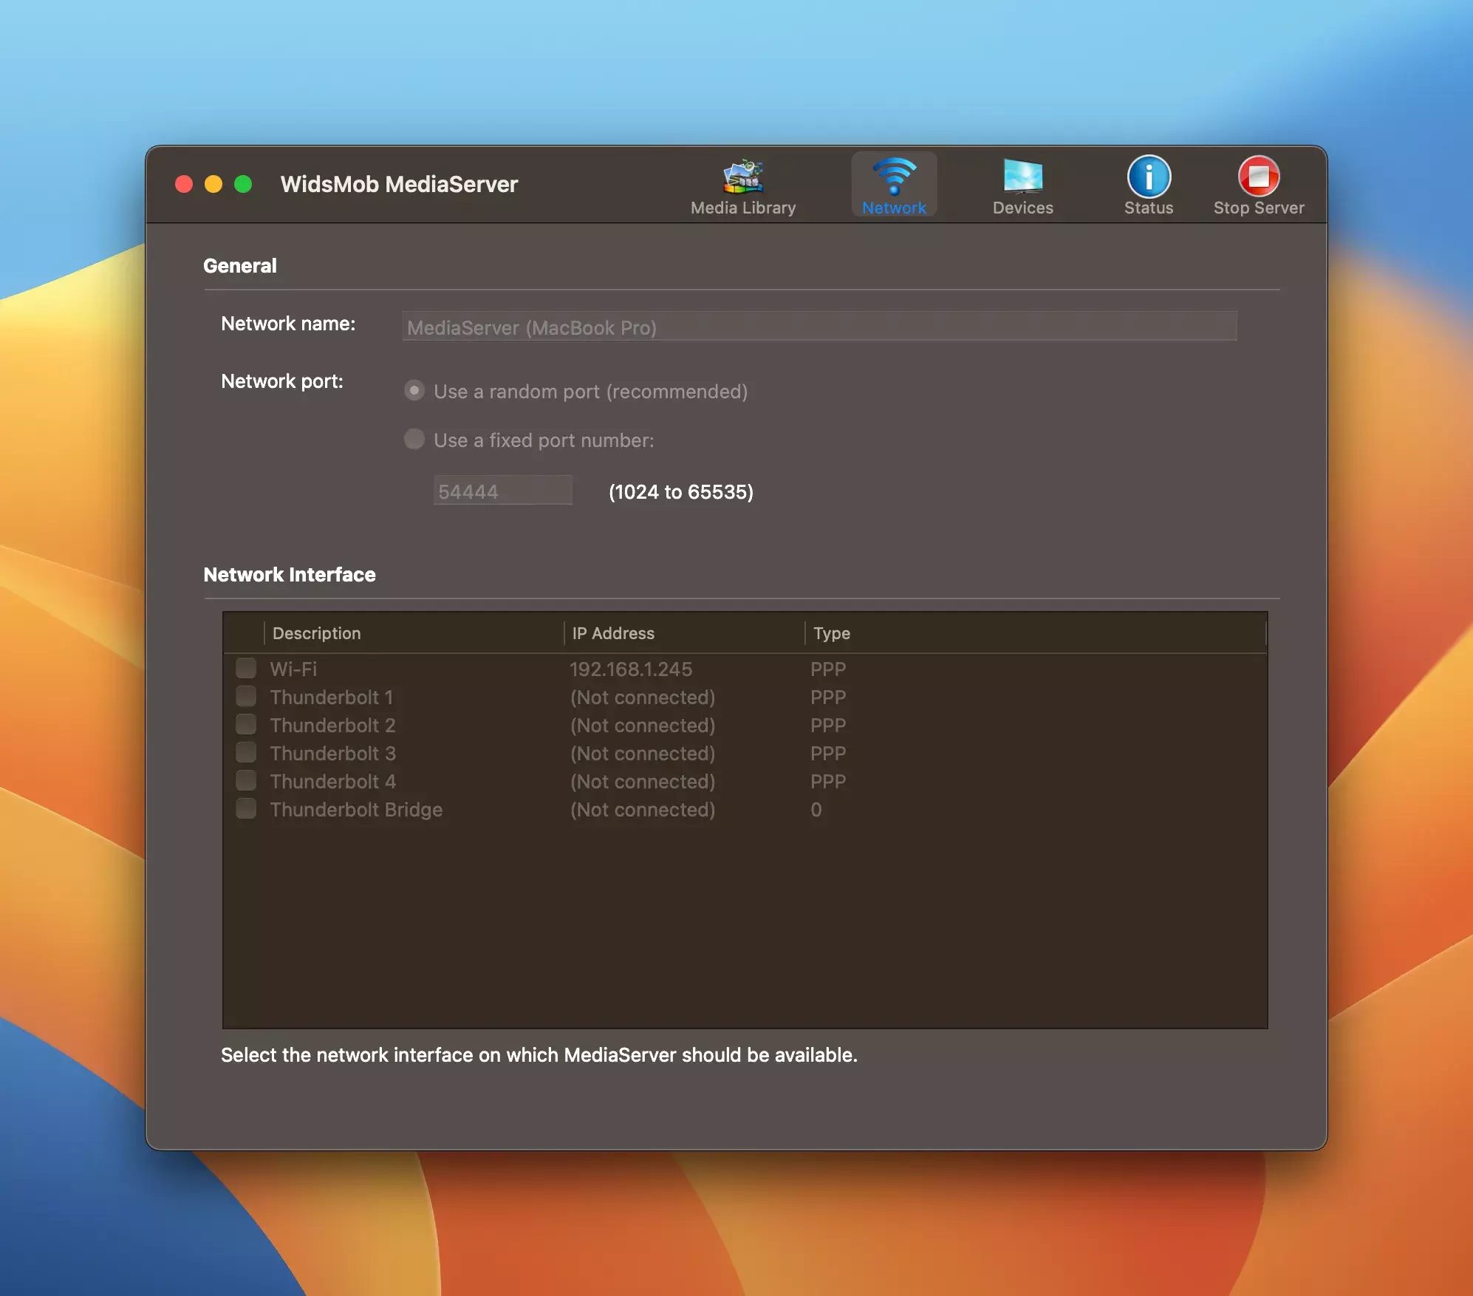Viewport: 1473px width, 1296px height.
Task: Select 'Use a fixed port number' radio
Action: pyautogui.click(x=414, y=440)
